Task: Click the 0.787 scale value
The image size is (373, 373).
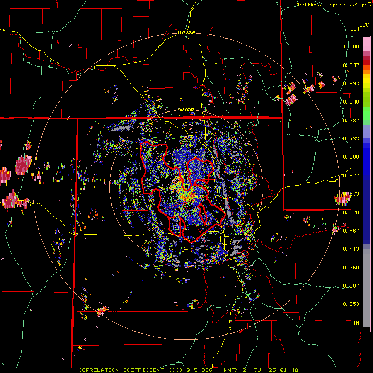Action: (351, 120)
